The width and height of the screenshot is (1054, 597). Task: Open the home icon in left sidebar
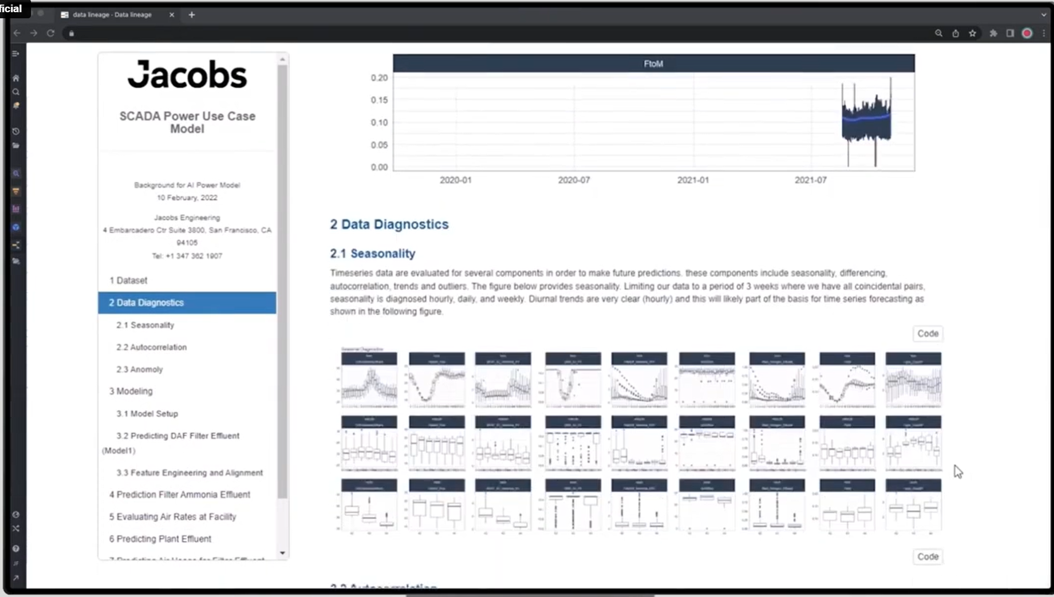(x=16, y=78)
